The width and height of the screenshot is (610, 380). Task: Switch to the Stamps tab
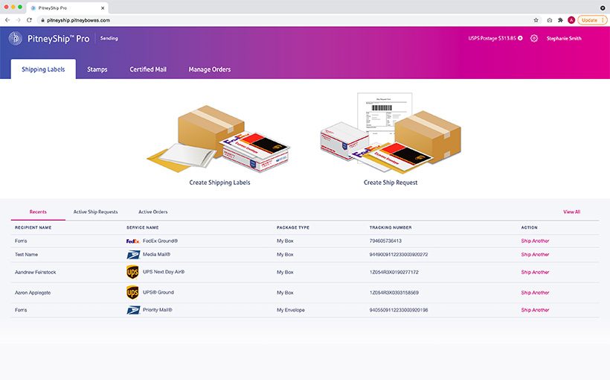(97, 69)
